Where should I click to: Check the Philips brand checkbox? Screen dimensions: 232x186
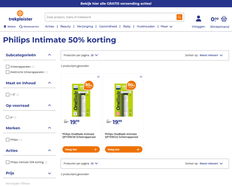click(x=7, y=139)
